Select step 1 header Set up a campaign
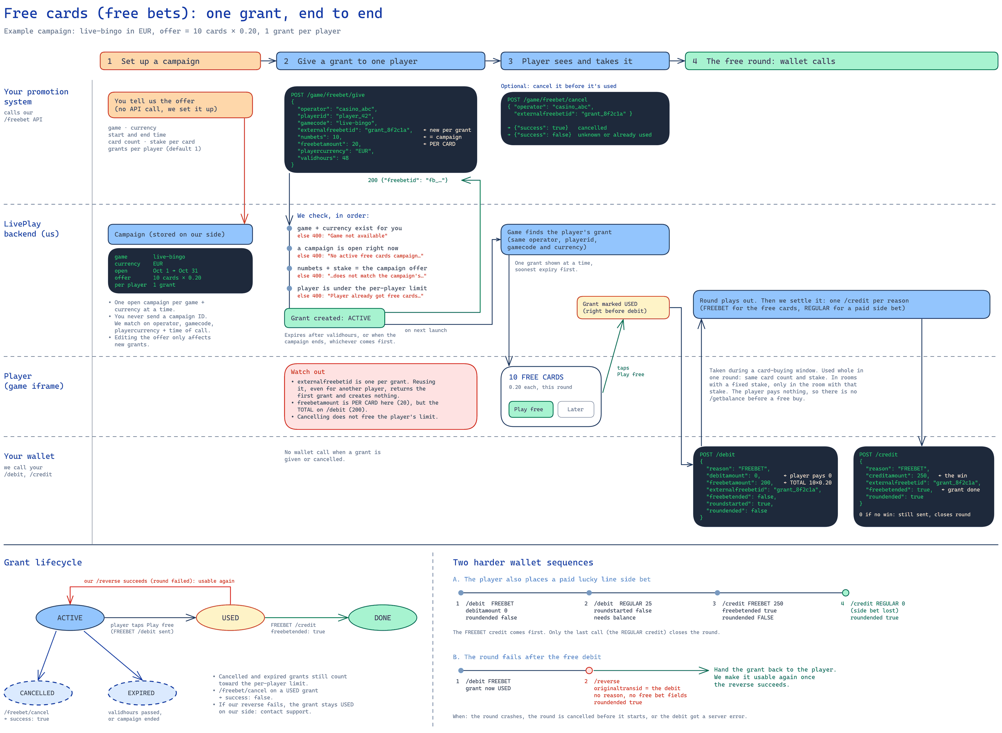 [x=180, y=61]
